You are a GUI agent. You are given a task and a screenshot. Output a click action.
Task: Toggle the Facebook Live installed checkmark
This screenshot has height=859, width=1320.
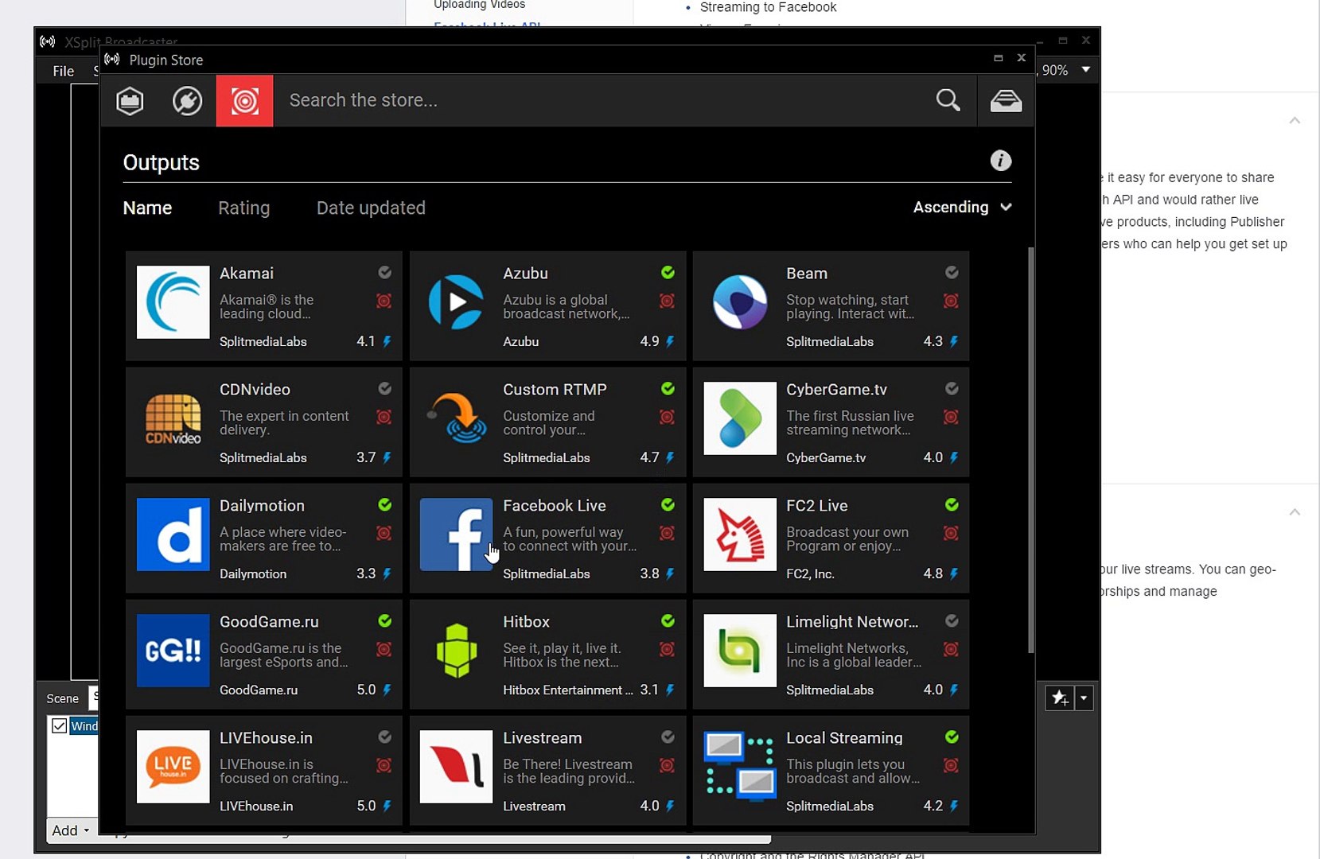point(668,505)
